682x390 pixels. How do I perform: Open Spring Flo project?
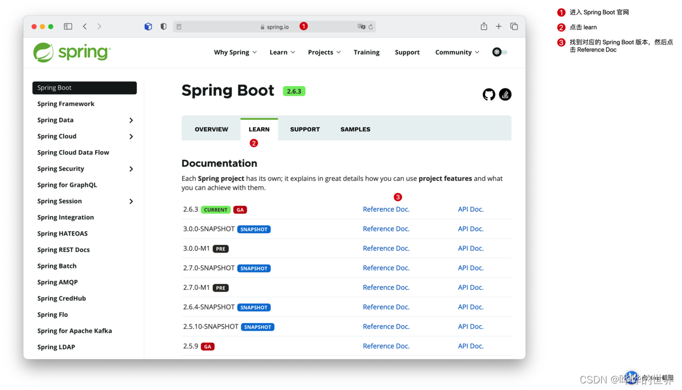(x=52, y=315)
